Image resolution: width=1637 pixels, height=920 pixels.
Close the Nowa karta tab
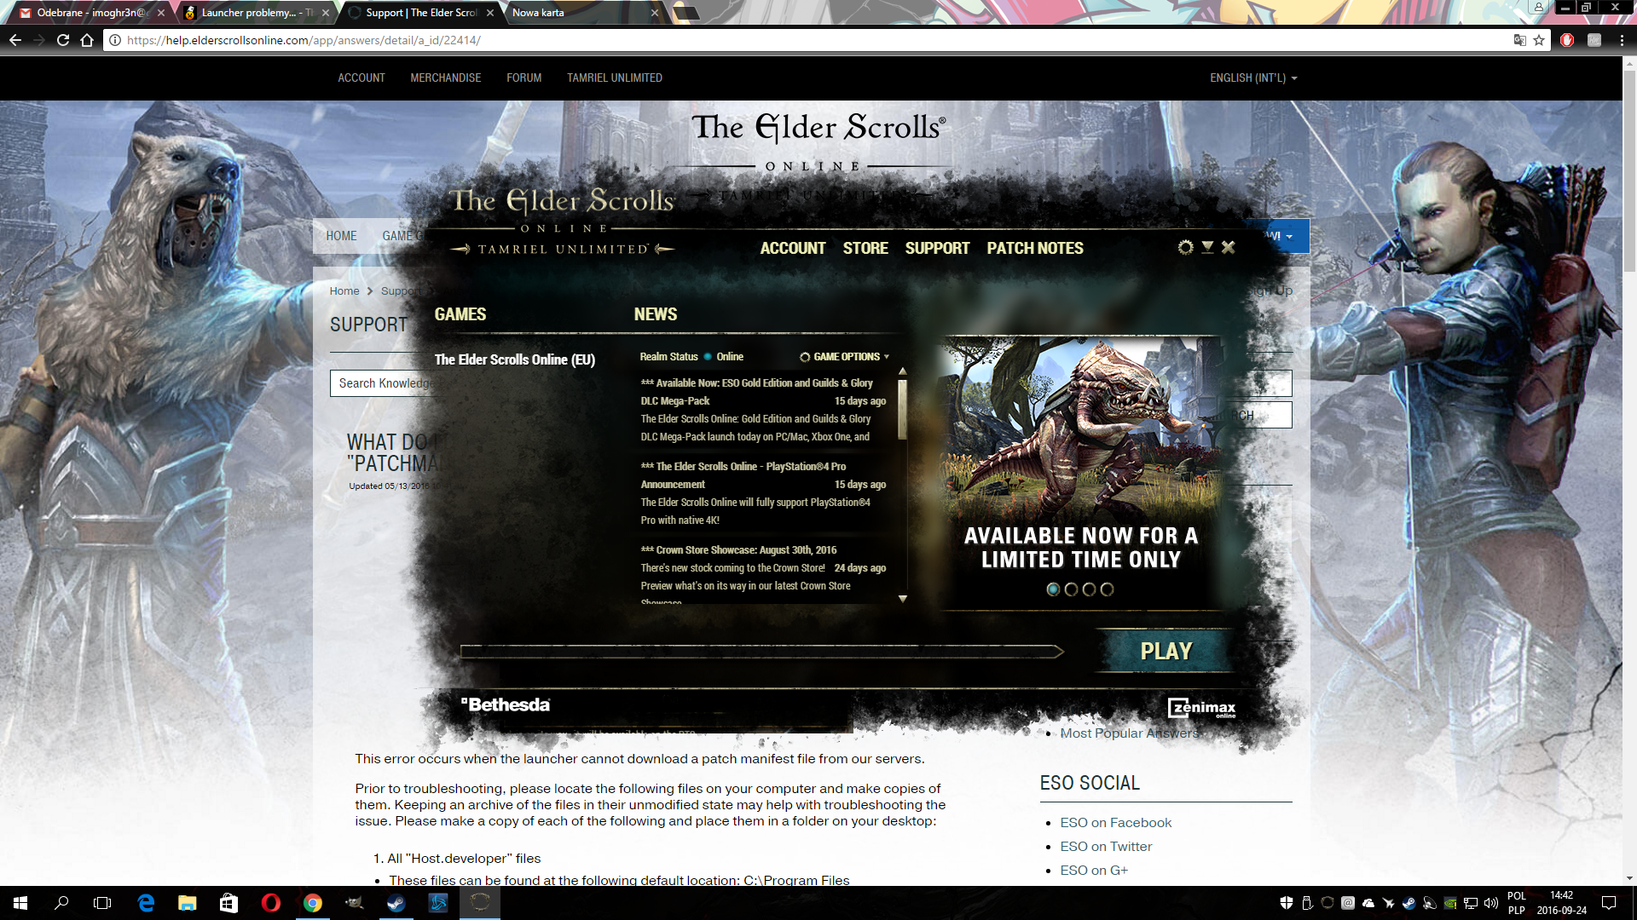[655, 13]
